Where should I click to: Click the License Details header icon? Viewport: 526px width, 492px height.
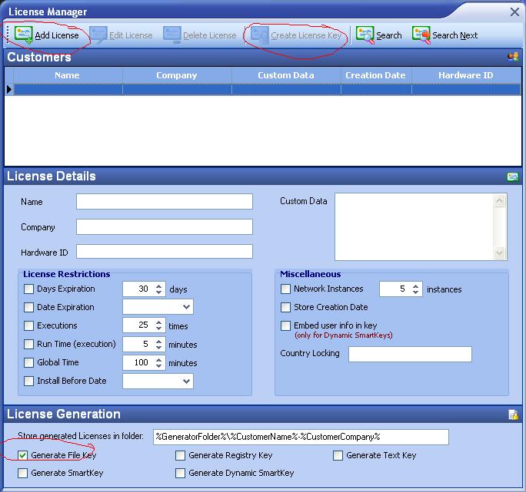[513, 177]
